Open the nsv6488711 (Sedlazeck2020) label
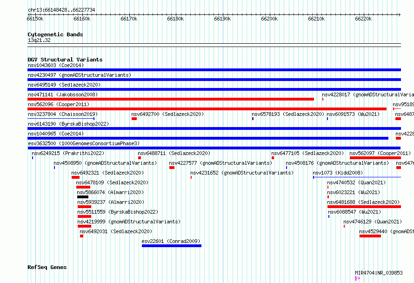414x283 pixels. click(174, 153)
